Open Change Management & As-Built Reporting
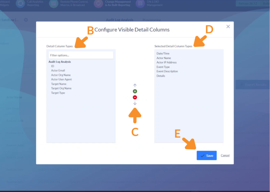The width and height of the screenshot is (270, 192). [x=112, y=3]
